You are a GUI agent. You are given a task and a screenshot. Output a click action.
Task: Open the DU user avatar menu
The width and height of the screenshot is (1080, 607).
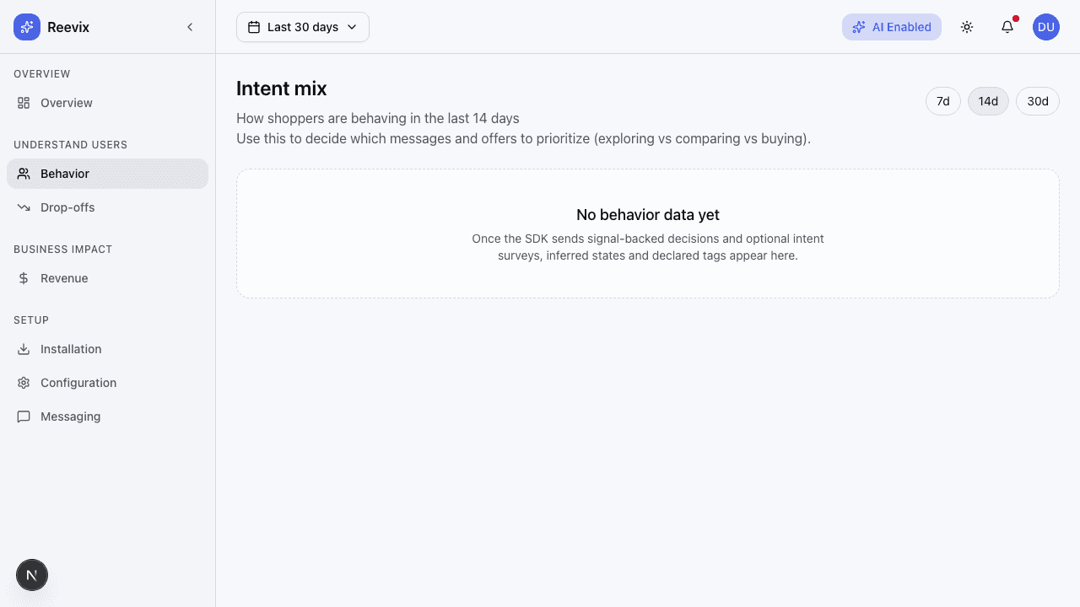click(1046, 27)
